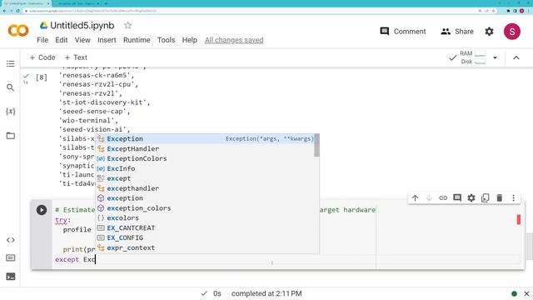533x300 pixels.
Task: Share the notebook
Action: (457, 32)
